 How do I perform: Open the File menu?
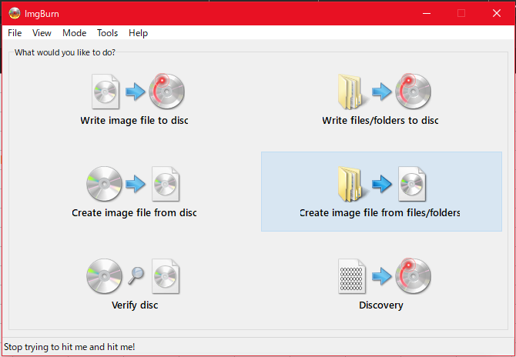(15, 33)
